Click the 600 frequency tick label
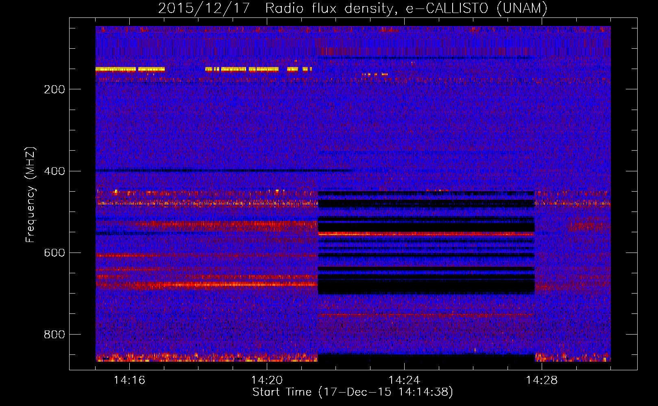This screenshot has height=406, width=658. (x=54, y=253)
